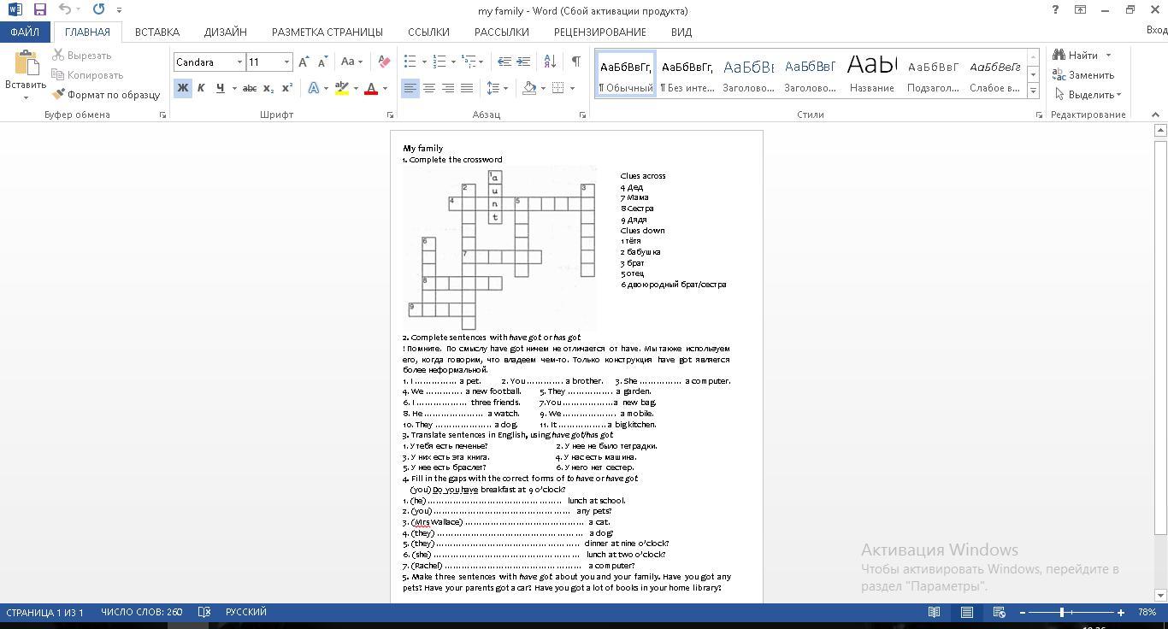Switch to the ССЫЛКИ tab
This screenshot has height=629, width=1168.
(428, 32)
